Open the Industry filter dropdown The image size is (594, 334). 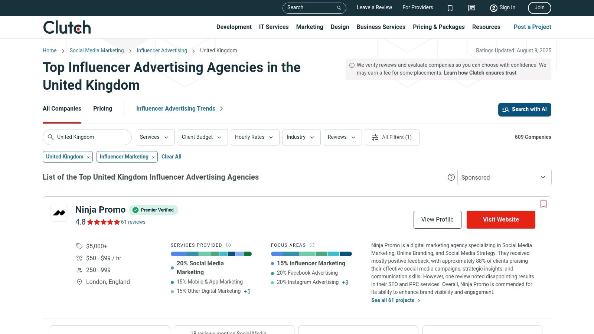(301, 137)
